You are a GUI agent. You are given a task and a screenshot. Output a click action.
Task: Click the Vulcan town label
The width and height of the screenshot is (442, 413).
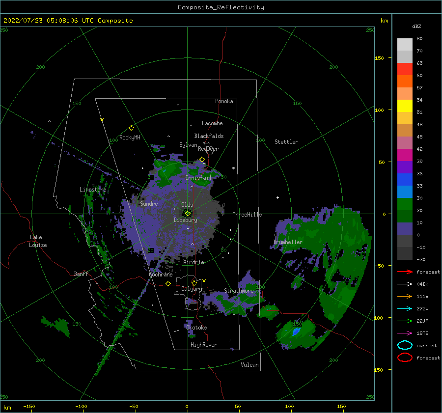pyautogui.click(x=250, y=365)
